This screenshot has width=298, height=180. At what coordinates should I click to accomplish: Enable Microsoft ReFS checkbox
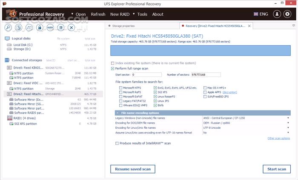pos(120,92)
